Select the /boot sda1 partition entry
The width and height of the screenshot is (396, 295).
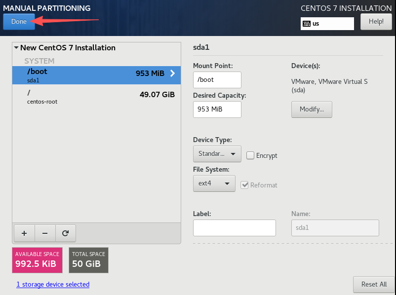[x=96, y=75]
